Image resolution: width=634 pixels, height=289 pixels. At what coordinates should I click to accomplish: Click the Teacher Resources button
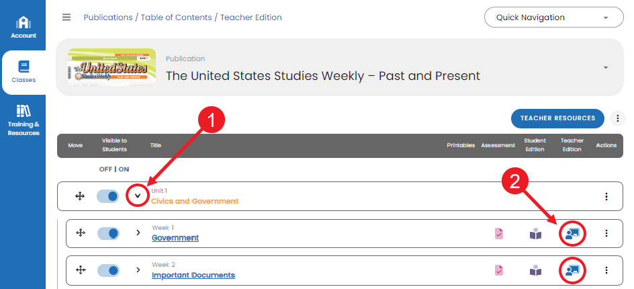557,118
